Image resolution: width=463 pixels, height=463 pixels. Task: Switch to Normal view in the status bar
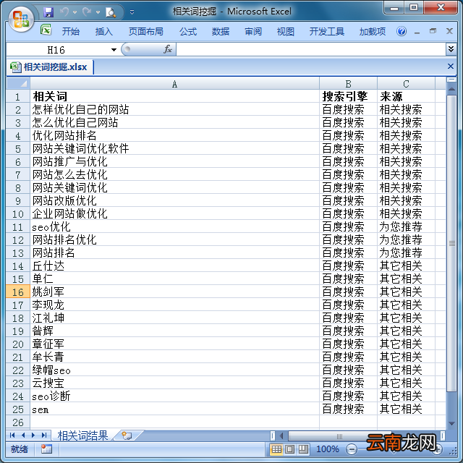pyautogui.click(x=276, y=449)
